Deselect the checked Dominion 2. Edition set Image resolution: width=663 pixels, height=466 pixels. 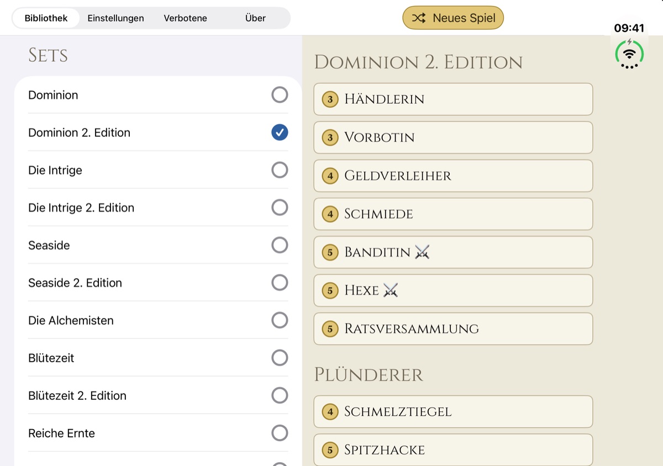[280, 133]
